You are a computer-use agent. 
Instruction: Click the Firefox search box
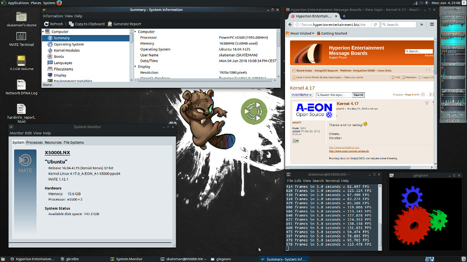[x=399, y=25]
